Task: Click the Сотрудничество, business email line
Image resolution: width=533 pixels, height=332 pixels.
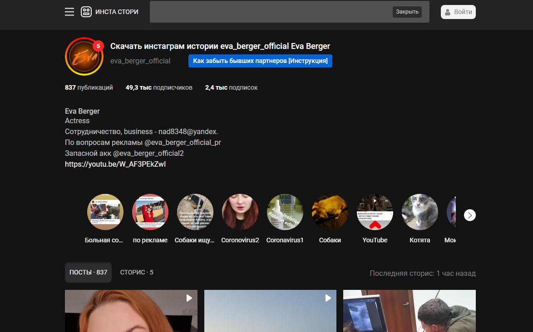Action: coord(141,132)
